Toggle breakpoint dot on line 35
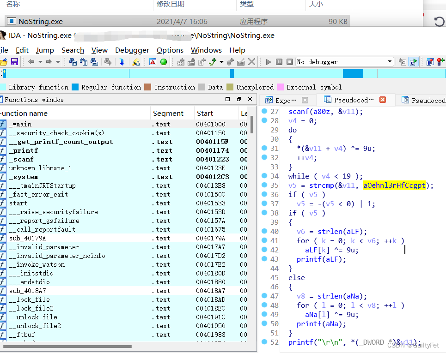Screen dimensions: 446x353 click(264, 185)
